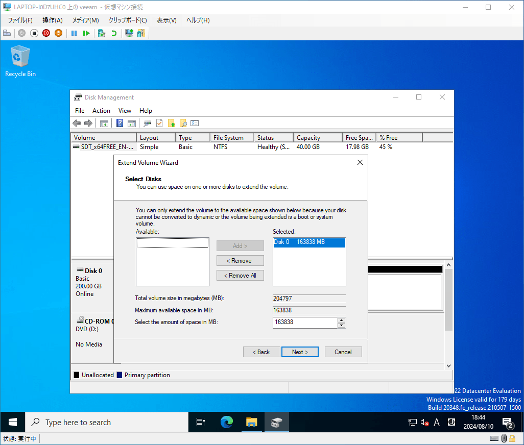Increase space amount with up spinner arrow

(341, 320)
